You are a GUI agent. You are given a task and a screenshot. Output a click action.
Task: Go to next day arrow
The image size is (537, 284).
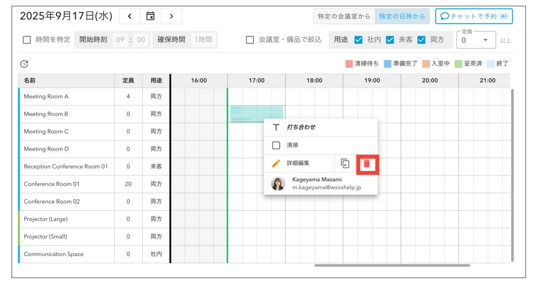pyautogui.click(x=171, y=16)
